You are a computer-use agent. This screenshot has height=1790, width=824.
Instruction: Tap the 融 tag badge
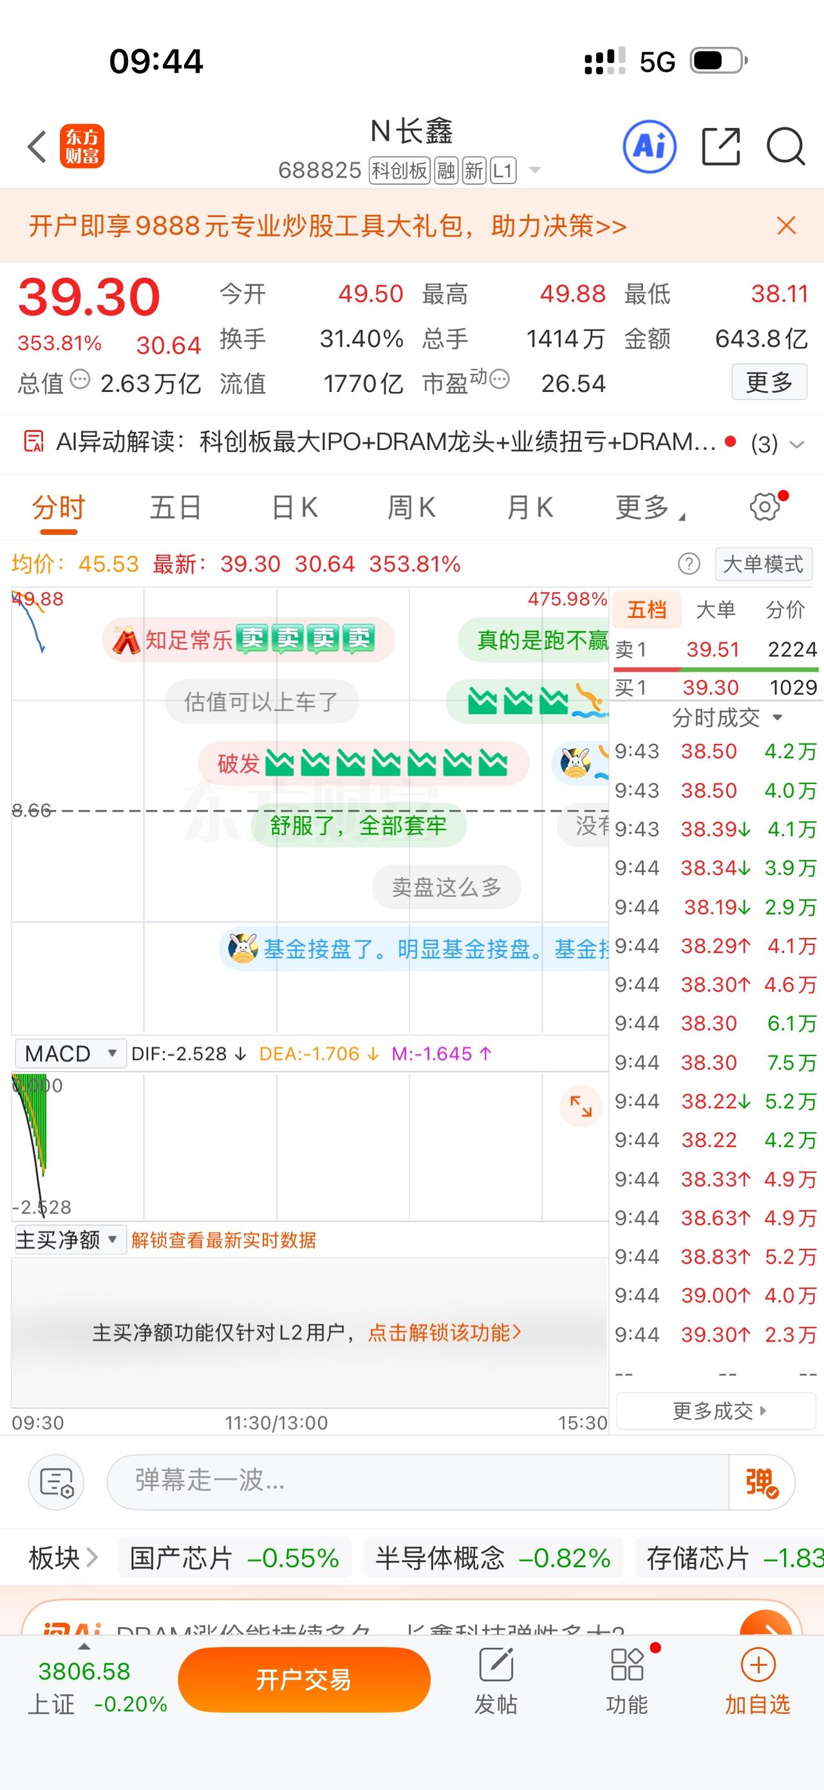pos(446,169)
